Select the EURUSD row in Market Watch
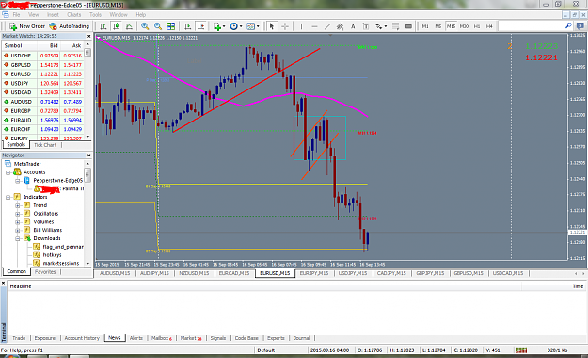588x358 pixels. 42,74
